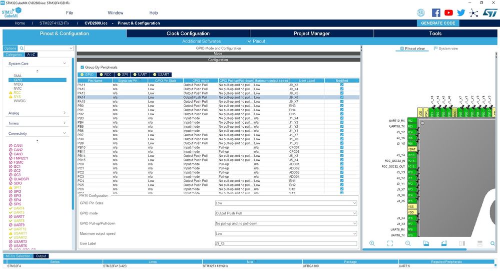Click the rows layout icon in pinout toolbar
500x271 pixels.
point(480,243)
